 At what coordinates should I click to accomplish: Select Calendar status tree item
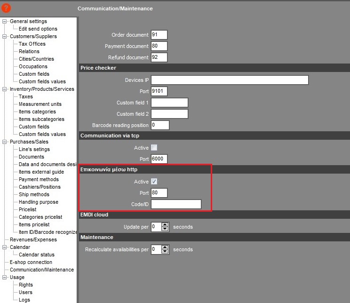coord(37,255)
